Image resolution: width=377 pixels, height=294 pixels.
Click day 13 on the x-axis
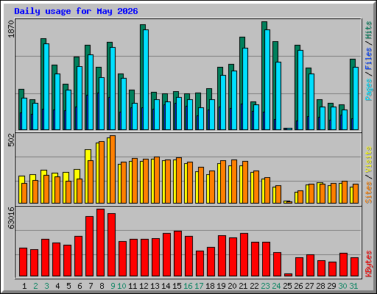click(155, 286)
